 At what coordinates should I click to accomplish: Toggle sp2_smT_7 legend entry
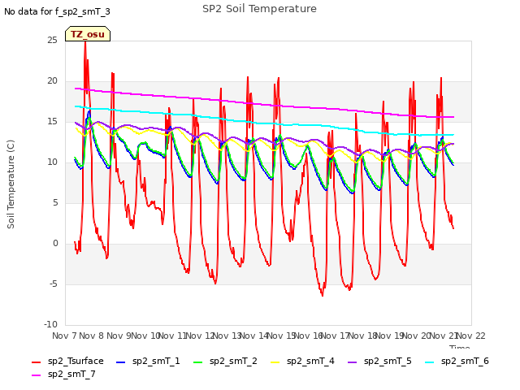coord(63,374)
